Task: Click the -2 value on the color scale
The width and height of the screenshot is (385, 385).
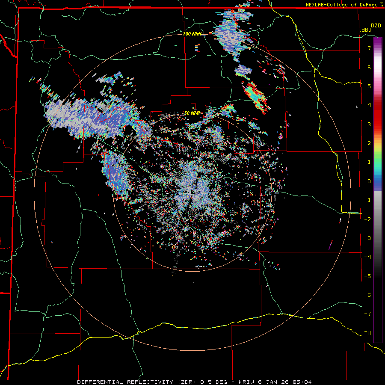Action: (x=367, y=219)
